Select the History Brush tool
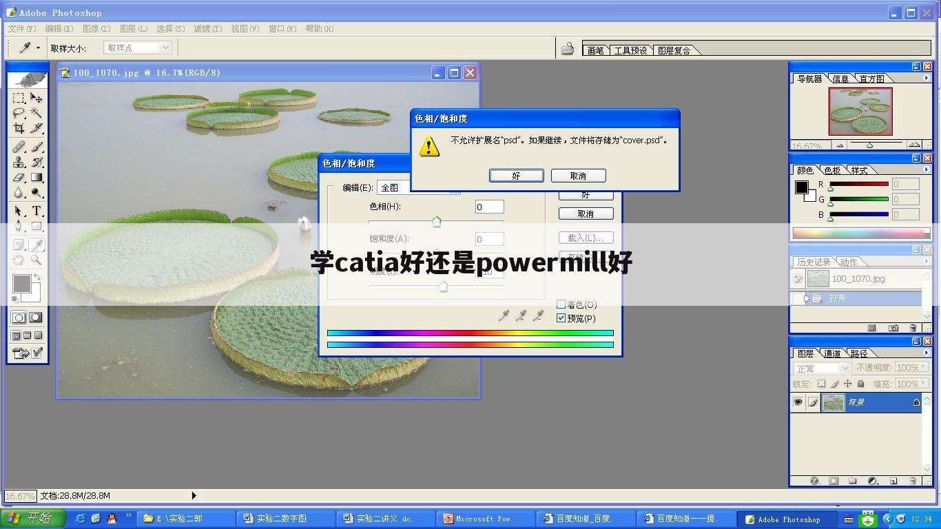The width and height of the screenshot is (941, 529). point(37,162)
